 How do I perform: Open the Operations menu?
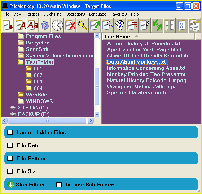pyautogui.click(x=75, y=14)
